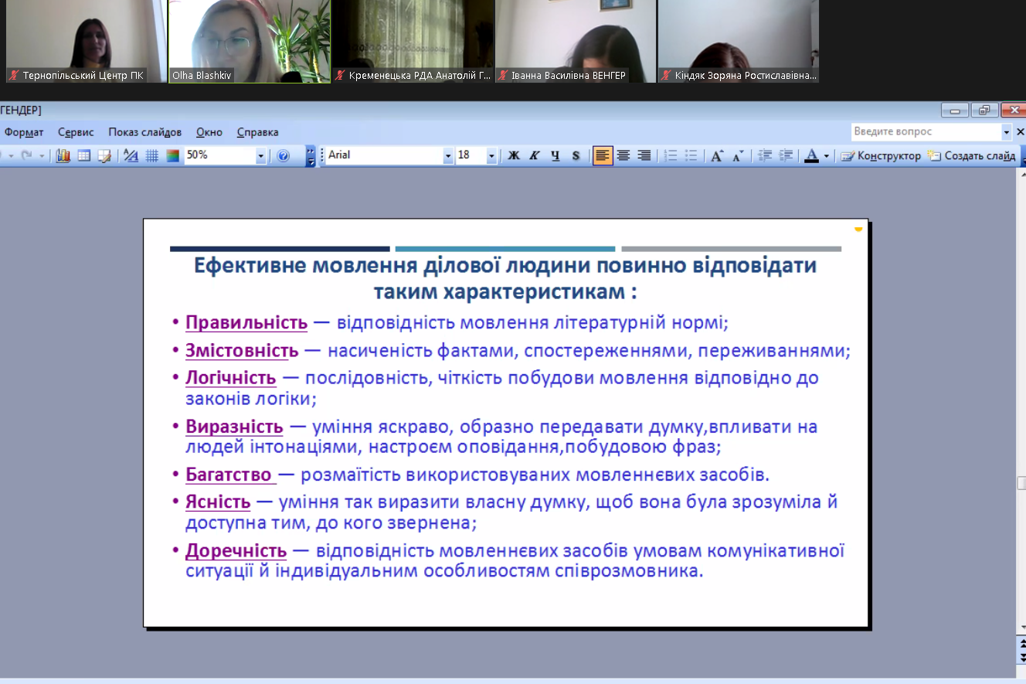Open the Показ слайдов menu
The height and width of the screenshot is (684, 1026).
[144, 132]
